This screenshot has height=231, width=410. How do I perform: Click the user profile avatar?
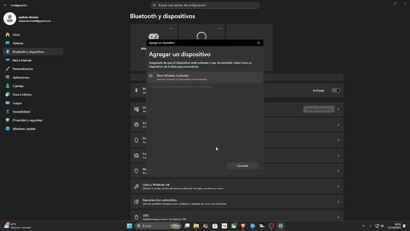point(10,19)
